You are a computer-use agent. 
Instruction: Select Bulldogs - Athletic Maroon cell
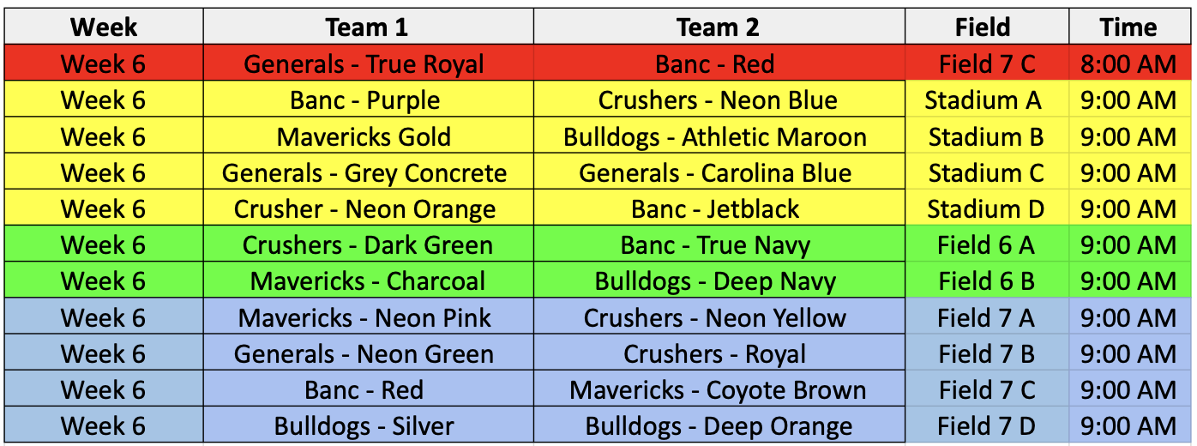tap(715, 137)
